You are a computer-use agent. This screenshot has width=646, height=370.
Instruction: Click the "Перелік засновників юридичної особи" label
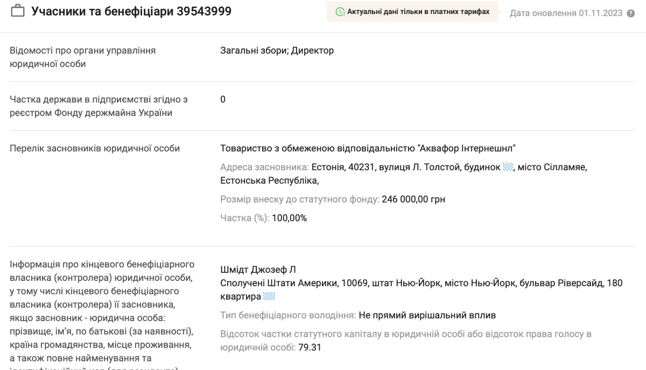coord(95,148)
